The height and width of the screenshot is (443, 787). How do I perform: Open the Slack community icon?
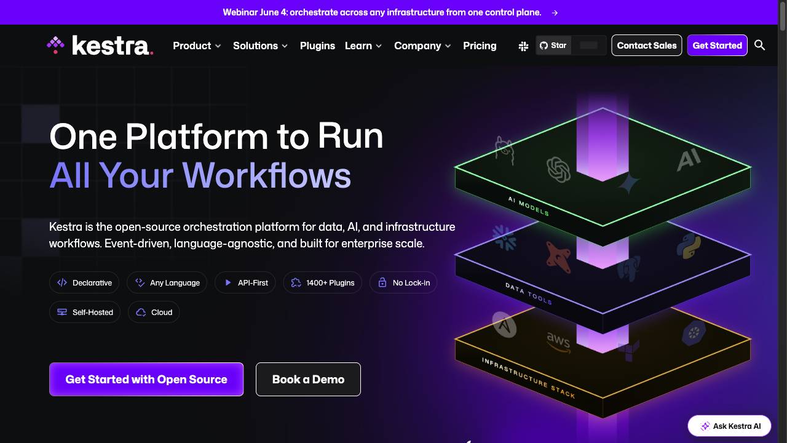tap(523, 46)
